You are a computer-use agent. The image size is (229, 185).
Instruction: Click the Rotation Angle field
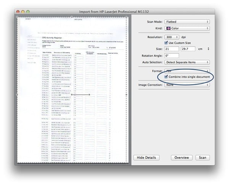pyautogui.click(x=172, y=56)
